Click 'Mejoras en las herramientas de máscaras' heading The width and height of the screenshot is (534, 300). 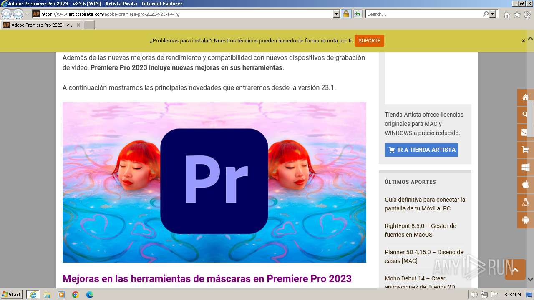207,278
